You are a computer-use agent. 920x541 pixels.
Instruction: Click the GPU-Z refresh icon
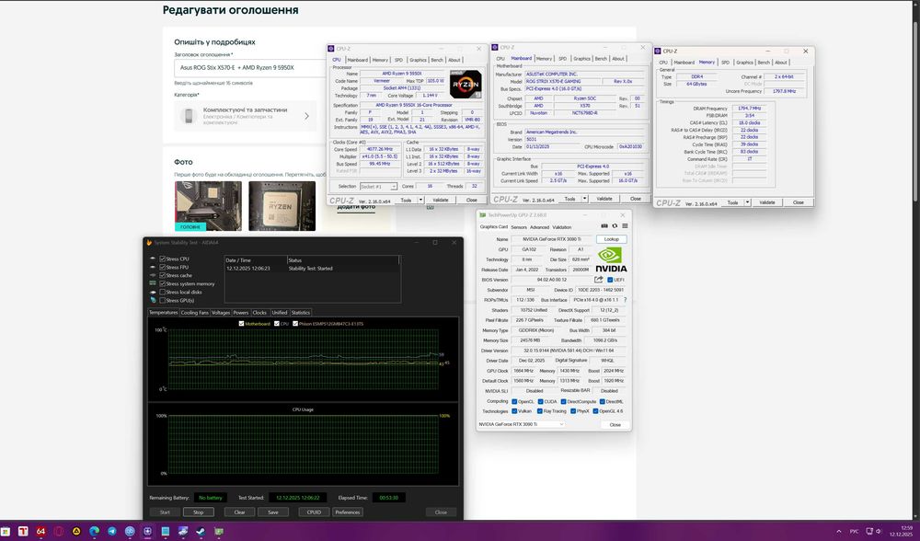tap(613, 226)
